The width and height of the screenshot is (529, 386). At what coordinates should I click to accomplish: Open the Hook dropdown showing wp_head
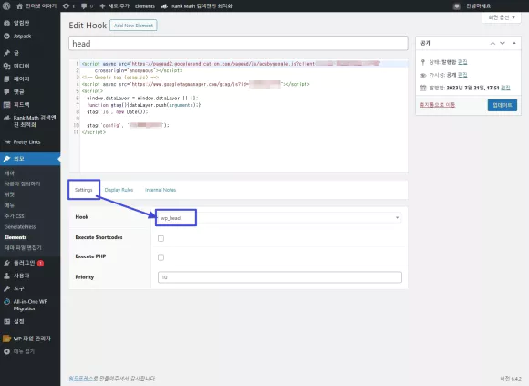tap(279, 217)
